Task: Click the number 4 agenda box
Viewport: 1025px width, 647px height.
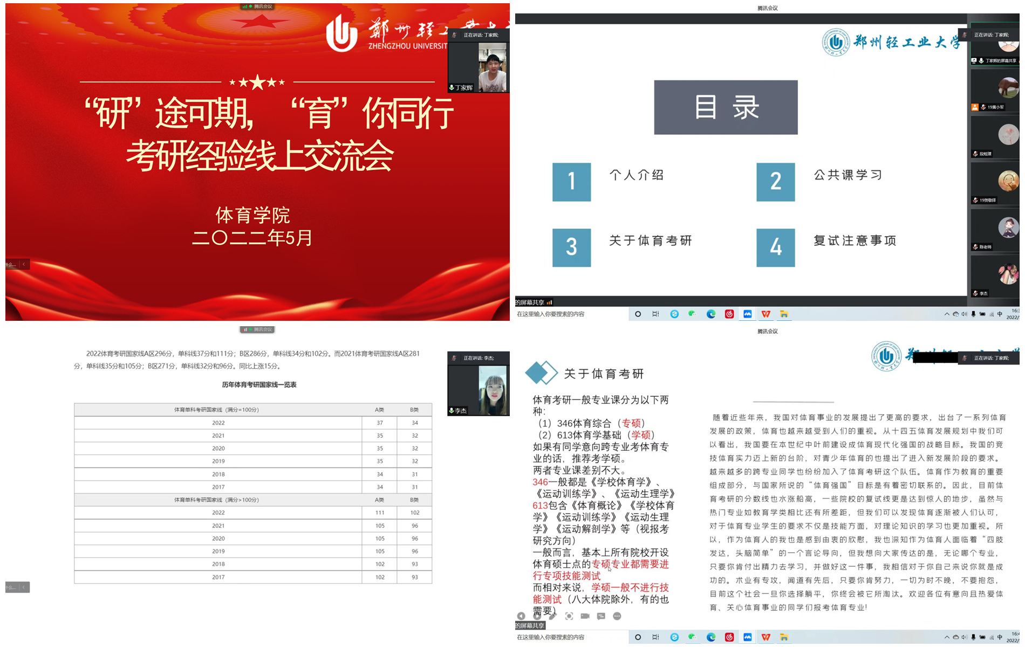Action: click(775, 247)
